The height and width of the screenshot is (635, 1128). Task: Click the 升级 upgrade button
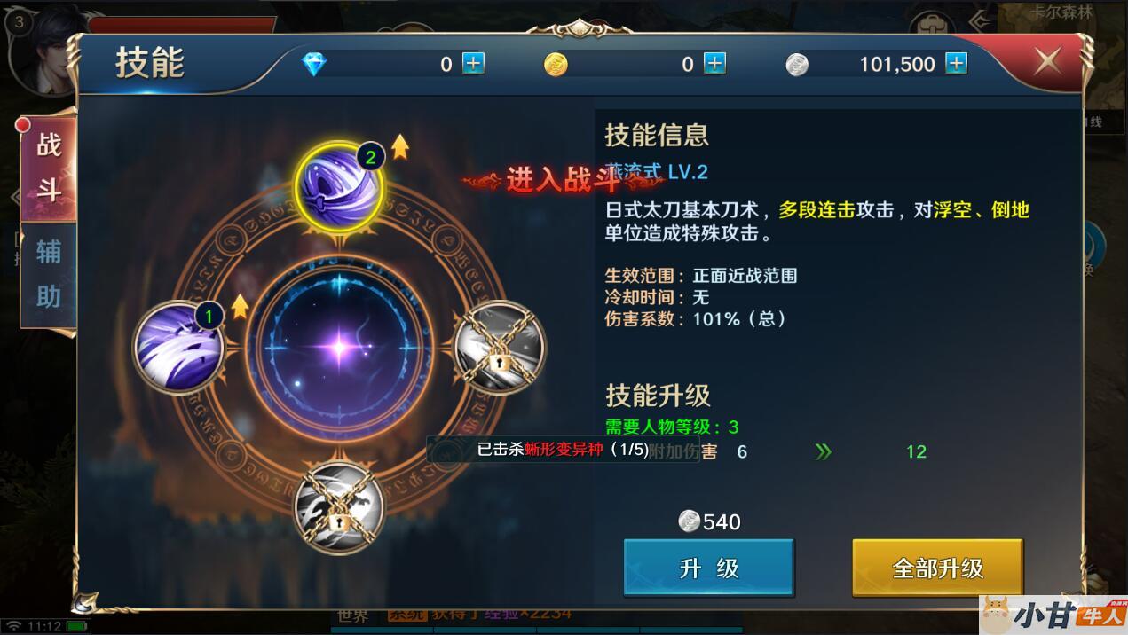(x=708, y=568)
